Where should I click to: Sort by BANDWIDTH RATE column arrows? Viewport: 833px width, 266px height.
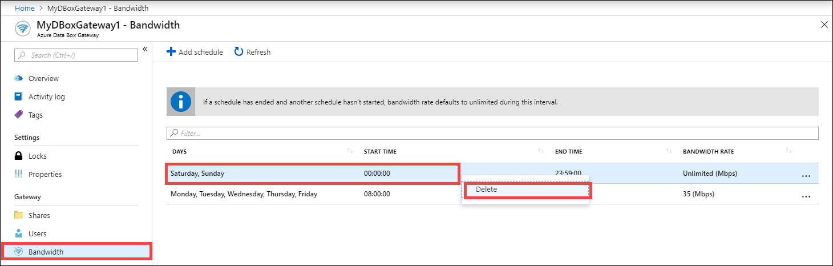tap(788, 151)
